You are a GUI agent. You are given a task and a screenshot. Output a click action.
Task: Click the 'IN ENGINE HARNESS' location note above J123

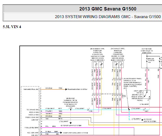(x=70, y=102)
